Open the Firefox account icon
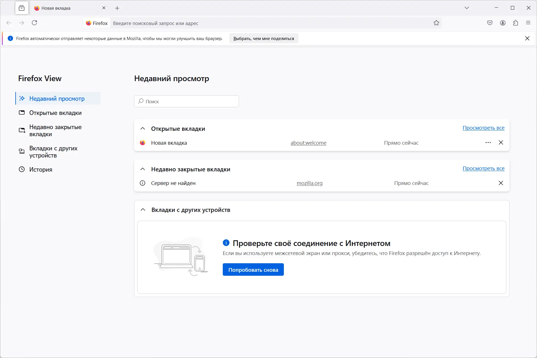 503,23
